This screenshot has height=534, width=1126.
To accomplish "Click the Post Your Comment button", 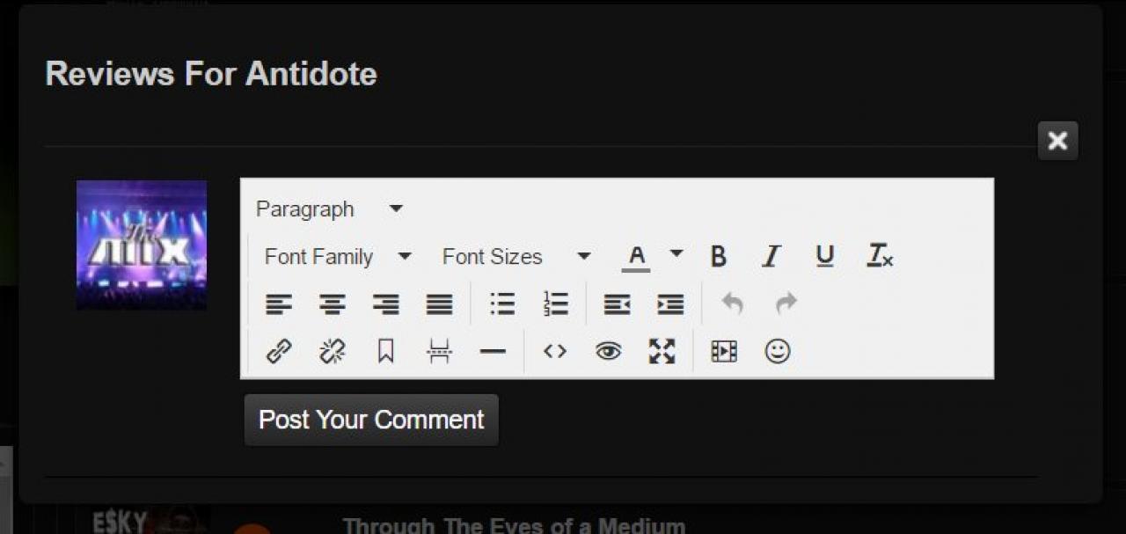I will (371, 420).
